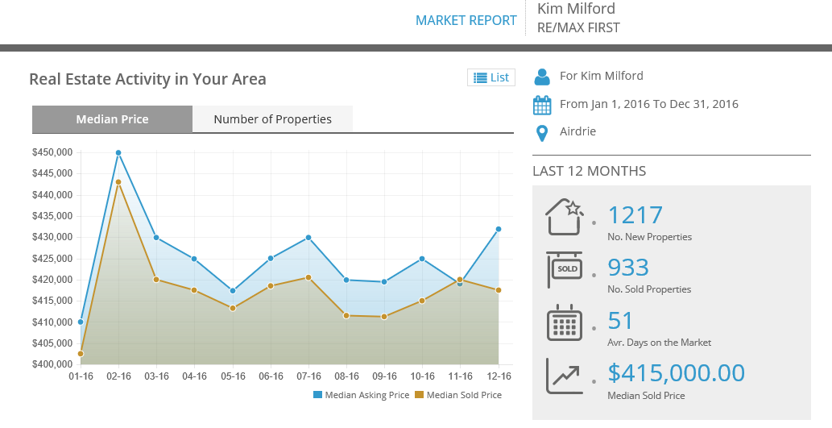Click the gold Median Sold Price legend swatch
Viewport: 832px width, 428px height.
tap(419, 395)
